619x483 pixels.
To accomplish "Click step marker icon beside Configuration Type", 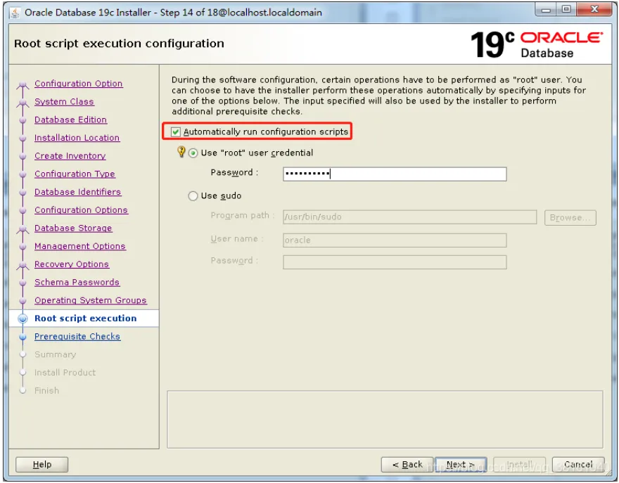I will pyautogui.click(x=23, y=174).
